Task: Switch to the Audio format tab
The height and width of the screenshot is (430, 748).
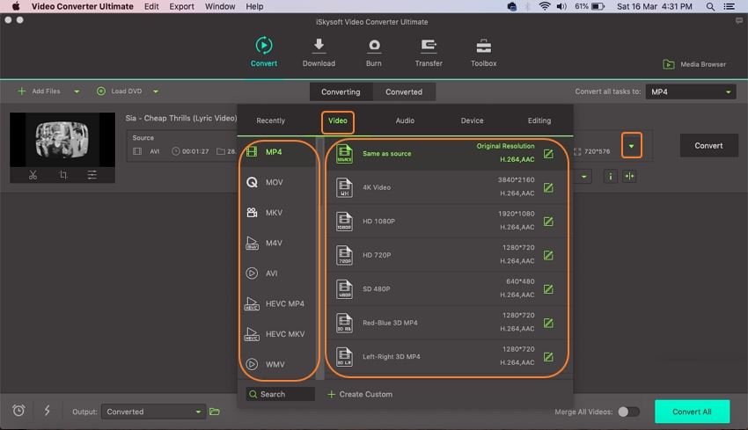Action: tap(405, 120)
